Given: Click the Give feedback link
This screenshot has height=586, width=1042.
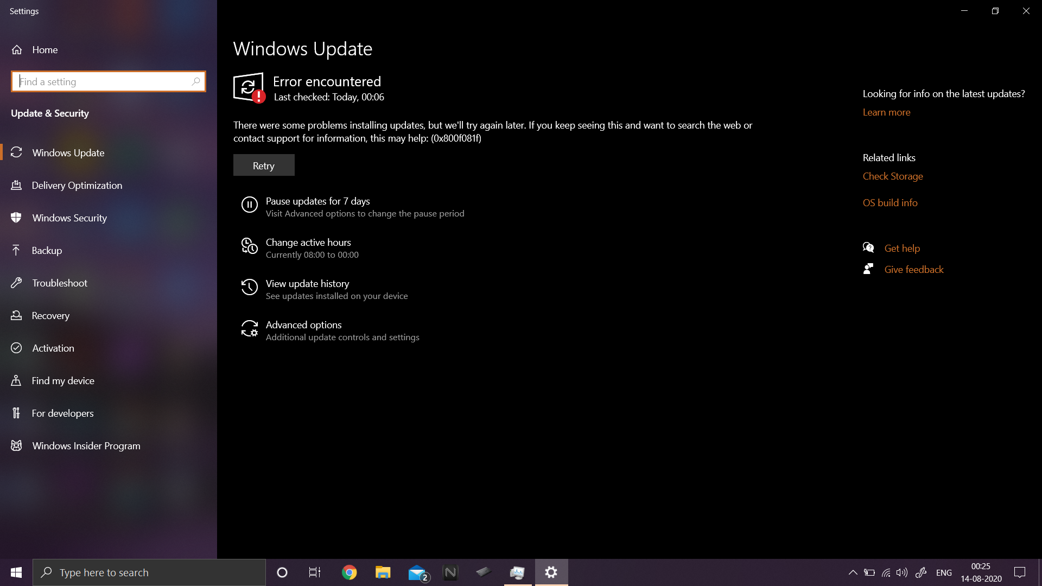Looking at the screenshot, I should pos(914,269).
